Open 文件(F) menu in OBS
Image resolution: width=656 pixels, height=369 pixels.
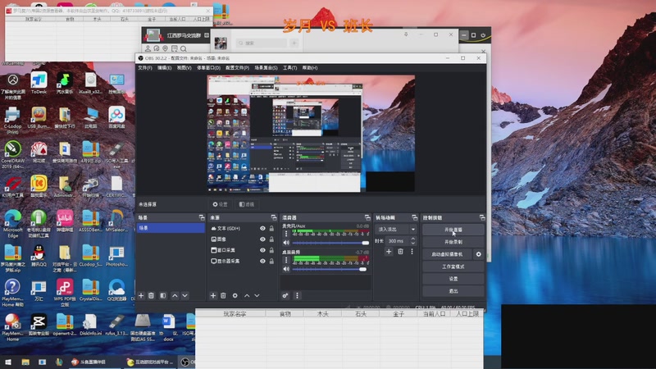coord(145,68)
